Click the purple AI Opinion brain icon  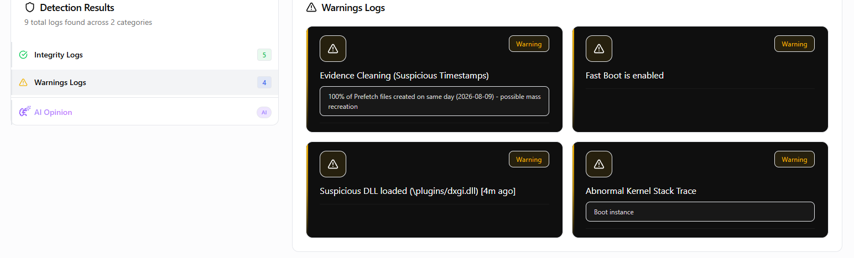[x=24, y=112]
